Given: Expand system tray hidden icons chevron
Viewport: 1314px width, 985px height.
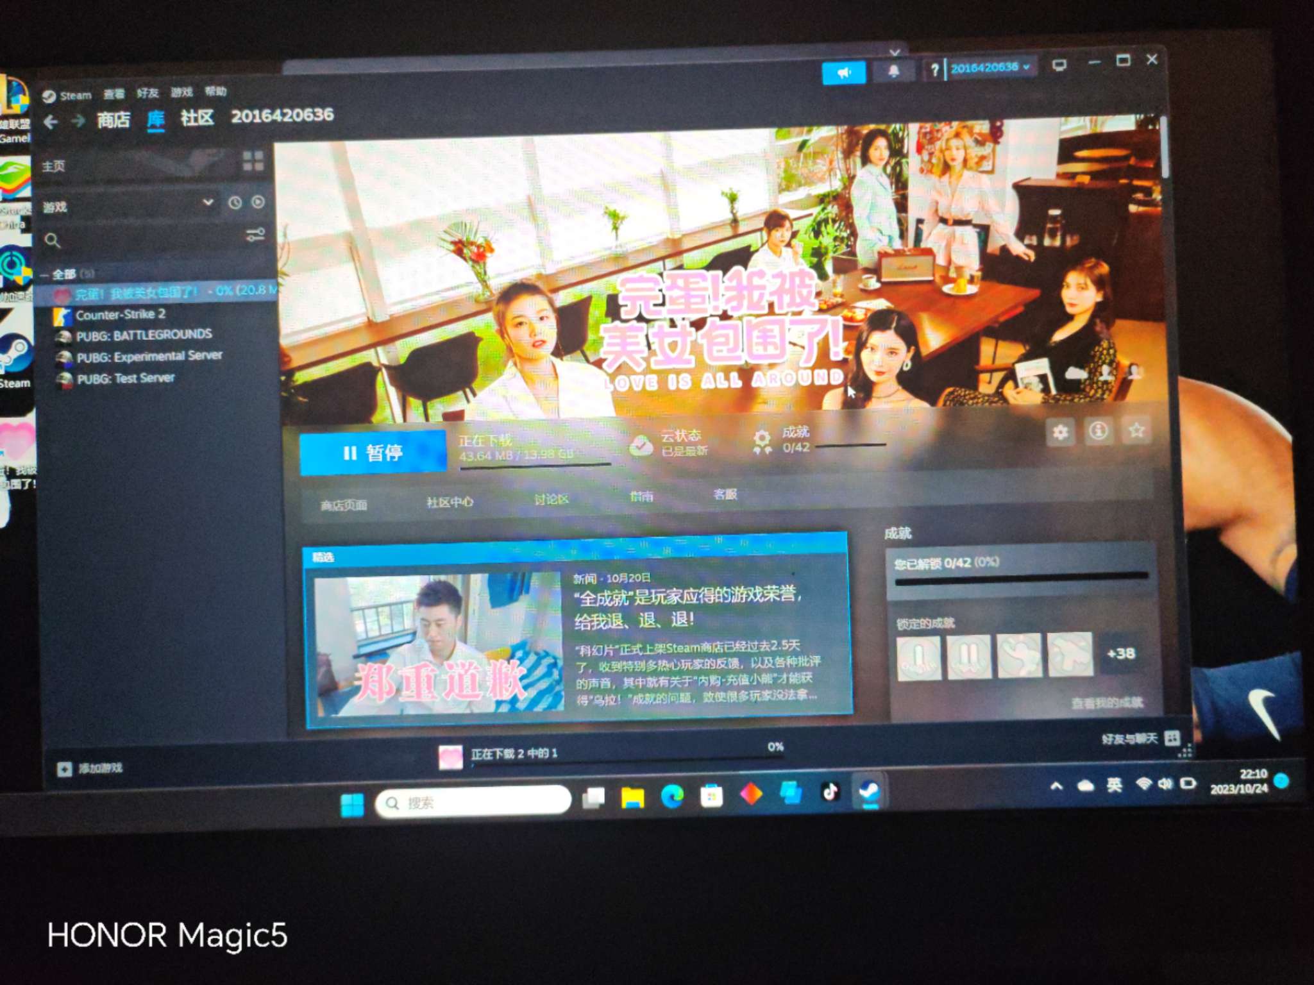Looking at the screenshot, I should click(1056, 786).
